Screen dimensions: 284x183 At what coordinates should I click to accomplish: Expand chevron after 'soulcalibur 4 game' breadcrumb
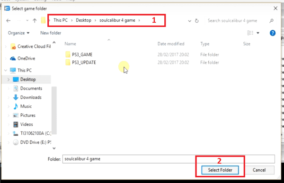[139, 20]
